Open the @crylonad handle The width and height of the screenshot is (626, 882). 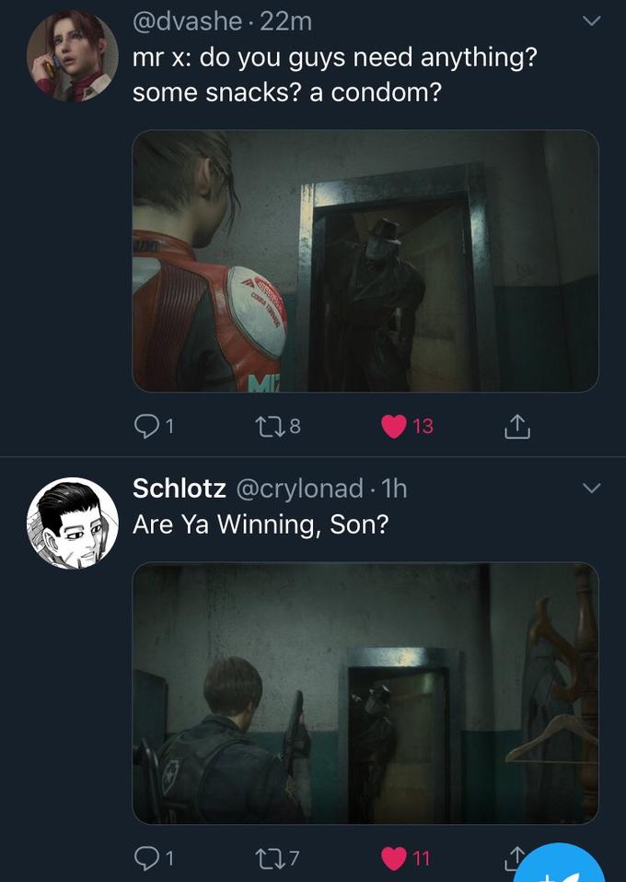(x=299, y=488)
